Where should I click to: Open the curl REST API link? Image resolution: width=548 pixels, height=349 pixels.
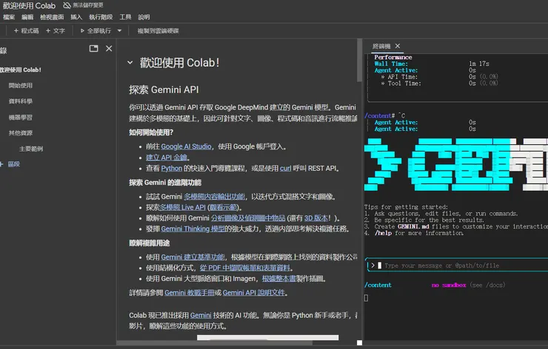tap(286, 169)
